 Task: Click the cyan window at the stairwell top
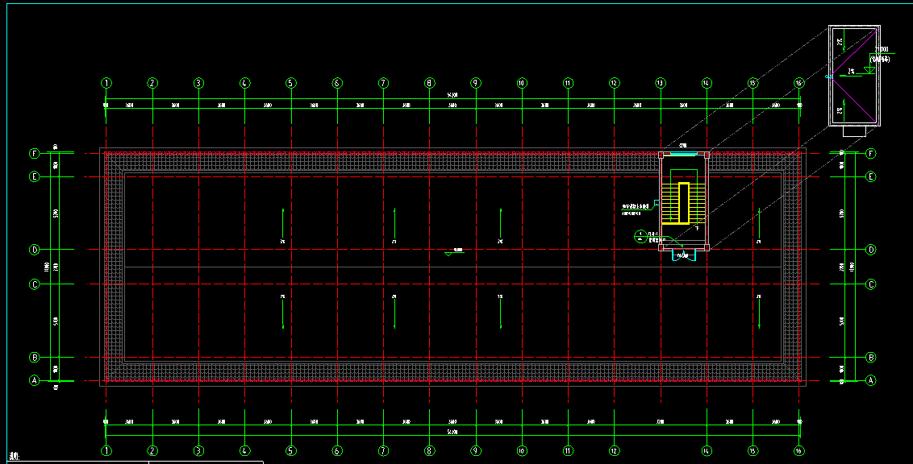point(683,154)
